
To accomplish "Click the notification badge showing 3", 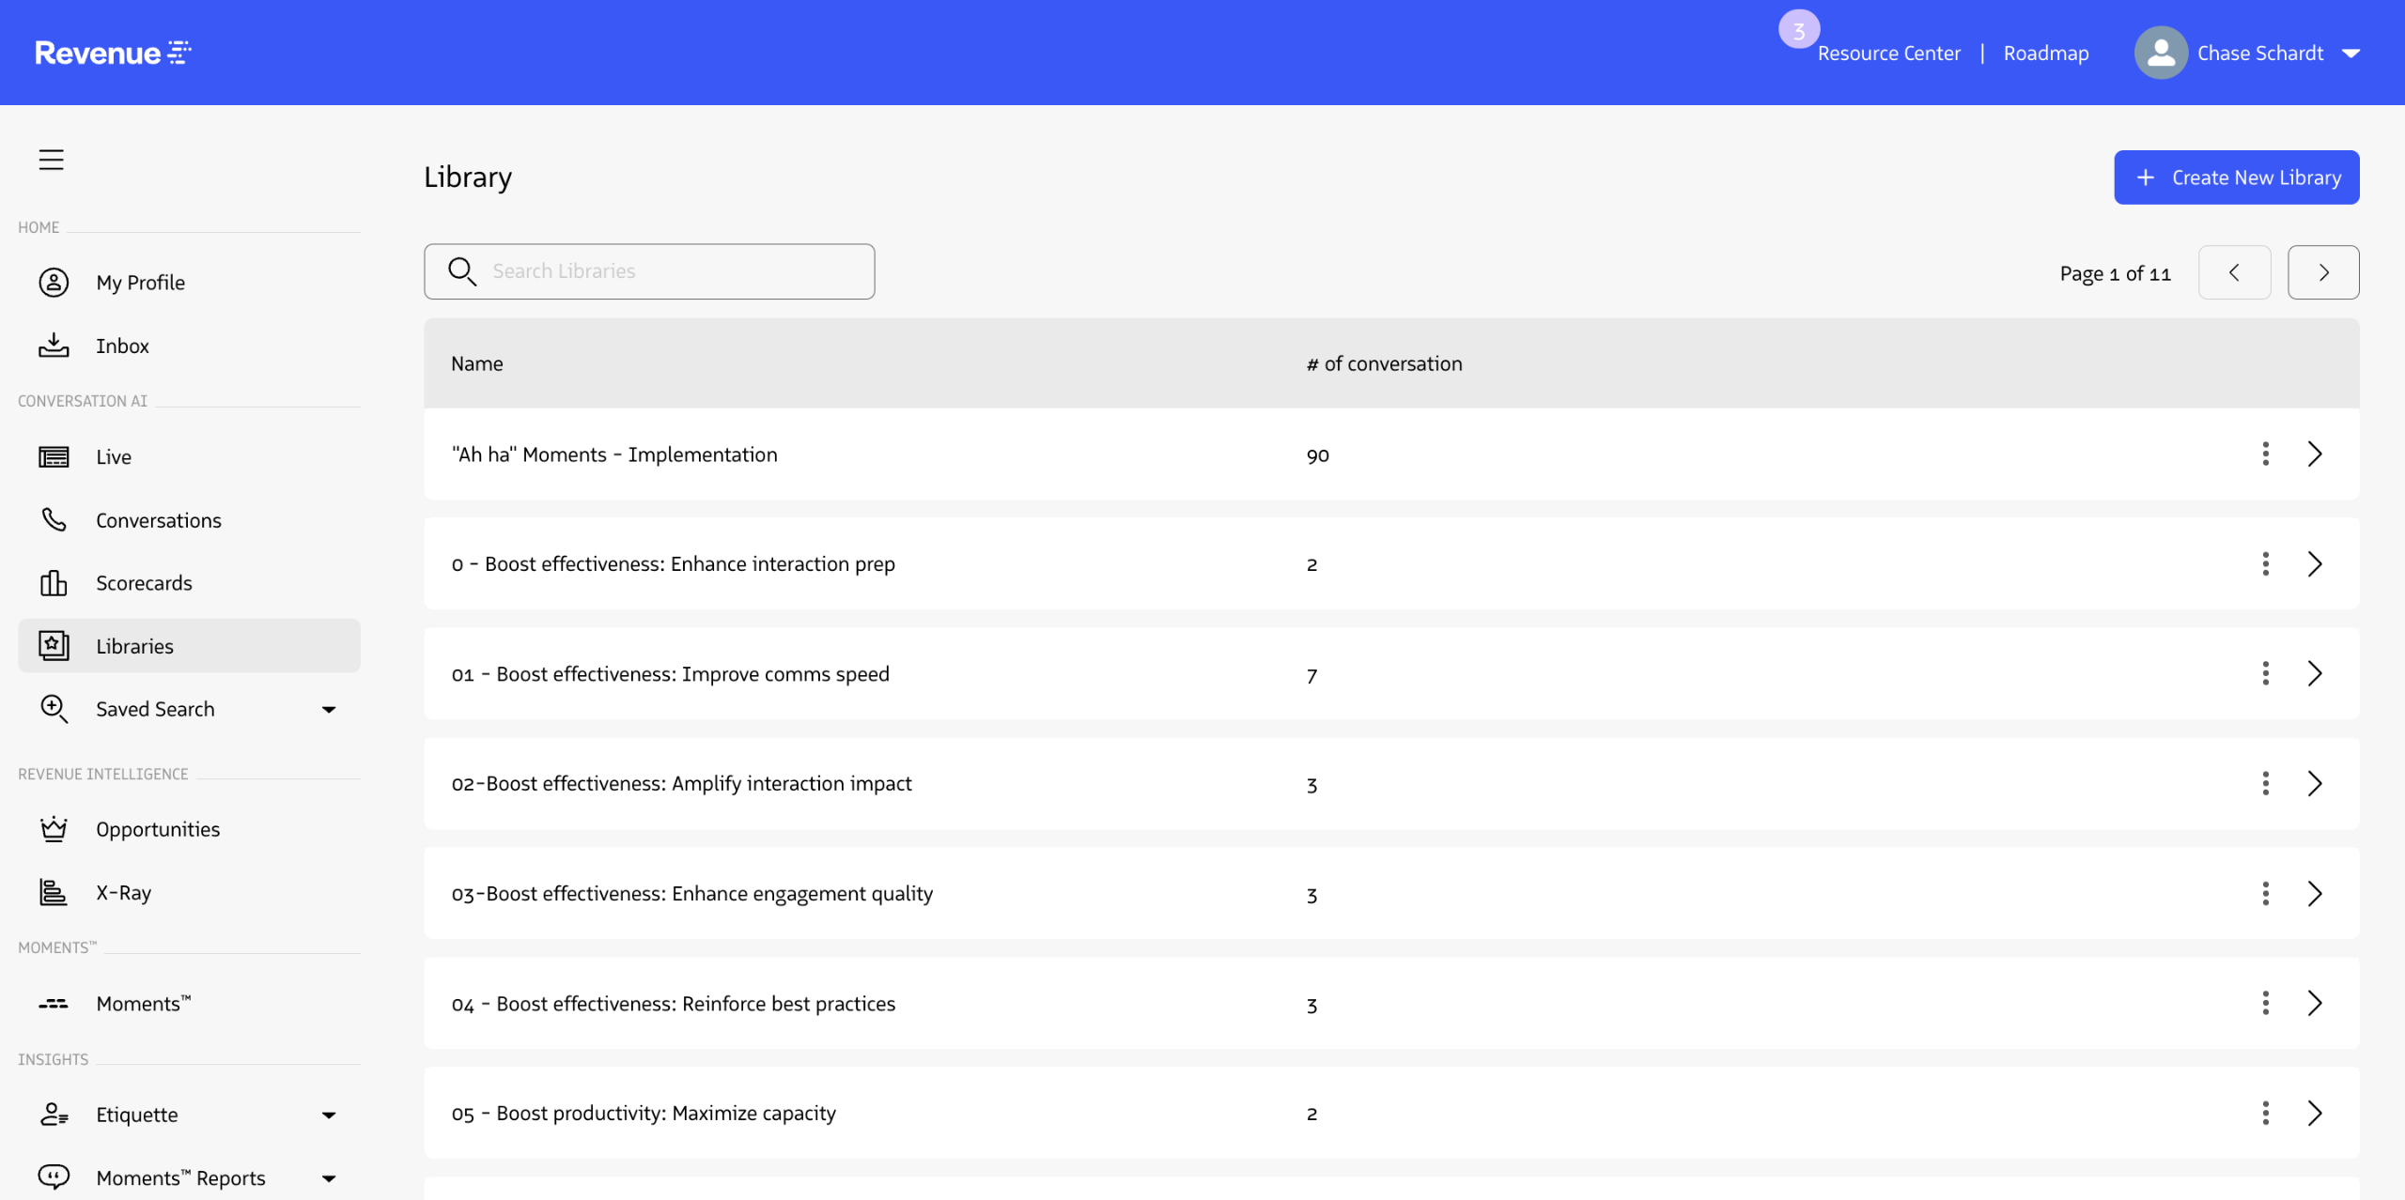I will pyautogui.click(x=1798, y=30).
